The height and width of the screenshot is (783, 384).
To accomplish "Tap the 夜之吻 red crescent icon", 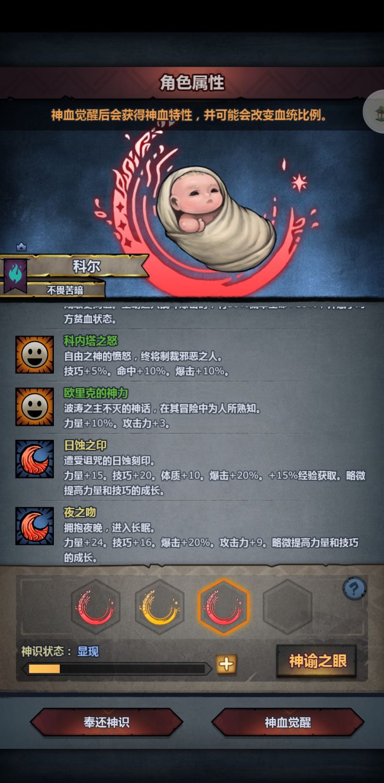I will [34, 526].
